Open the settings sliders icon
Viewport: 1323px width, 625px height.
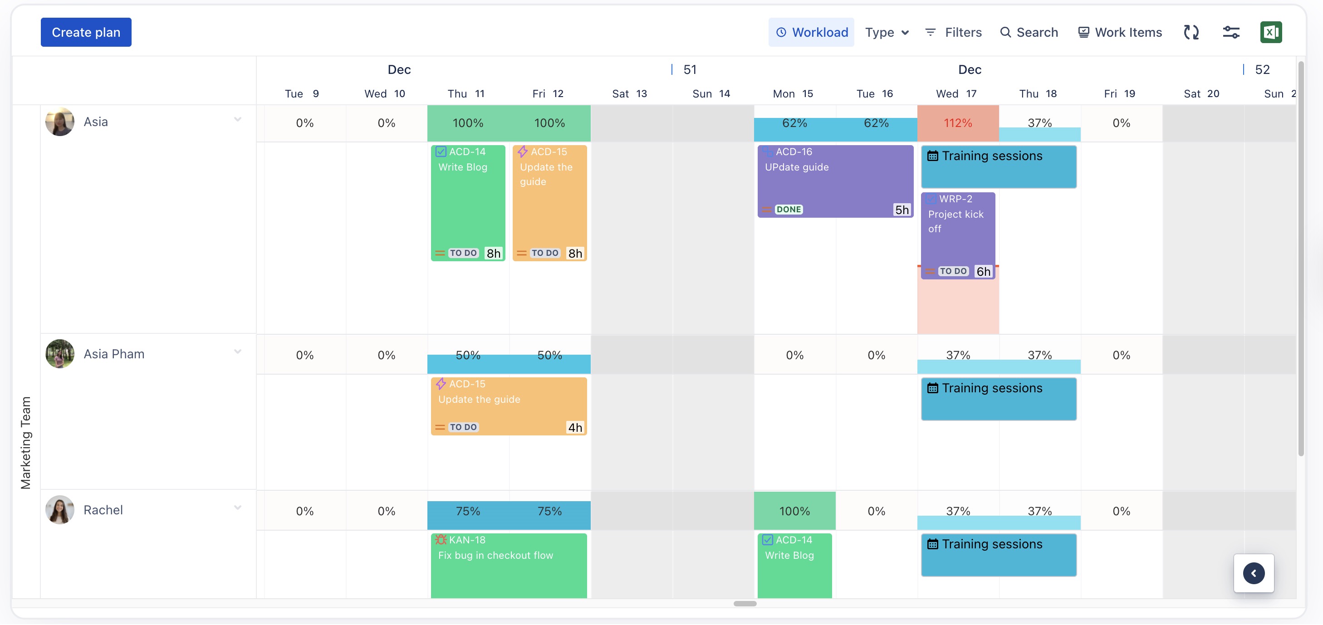1230,32
